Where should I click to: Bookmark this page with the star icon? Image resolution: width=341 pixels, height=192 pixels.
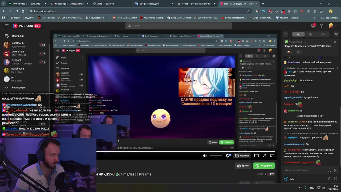(x=248, y=11)
